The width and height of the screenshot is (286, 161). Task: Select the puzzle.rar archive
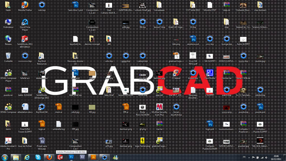(8, 91)
